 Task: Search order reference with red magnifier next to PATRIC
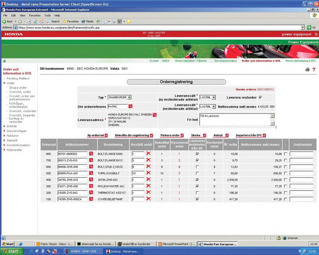point(131,106)
